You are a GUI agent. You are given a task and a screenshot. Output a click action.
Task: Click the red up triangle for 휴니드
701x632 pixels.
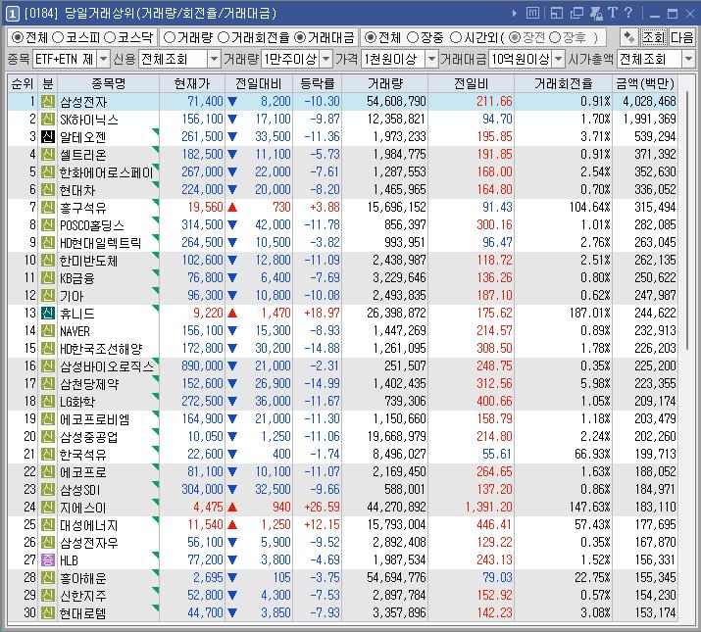pyautogui.click(x=232, y=314)
